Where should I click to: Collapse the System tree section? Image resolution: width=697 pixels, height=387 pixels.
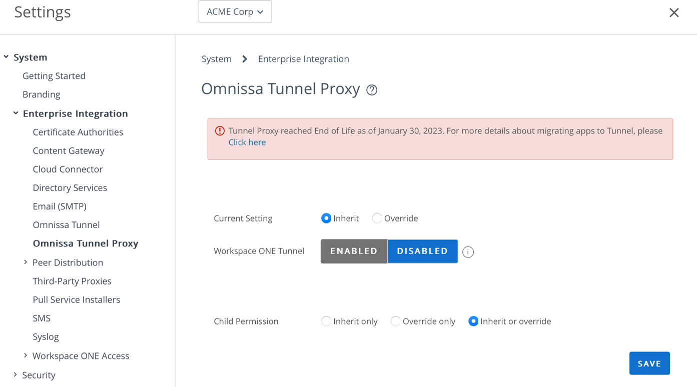click(x=7, y=57)
